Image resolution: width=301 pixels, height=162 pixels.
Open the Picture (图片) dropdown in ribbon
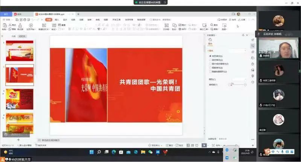183,25
